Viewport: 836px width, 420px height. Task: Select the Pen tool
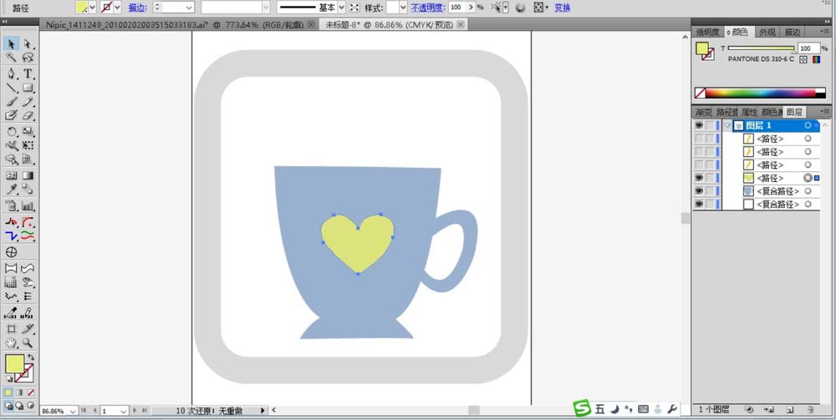click(11, 74)
